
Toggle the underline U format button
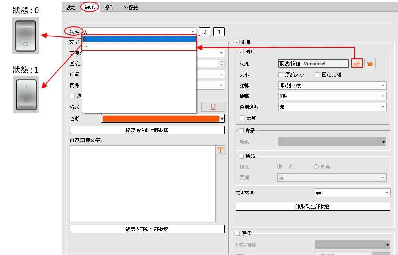point(213,107)
